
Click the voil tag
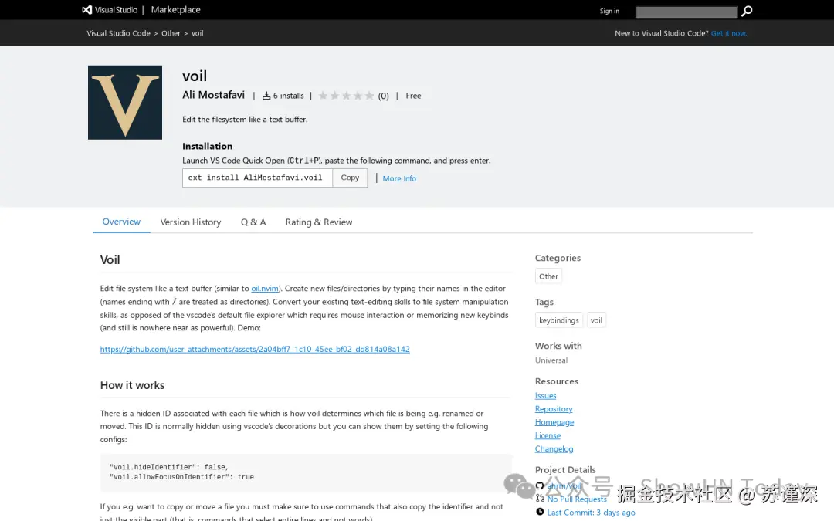click(596, 320)
